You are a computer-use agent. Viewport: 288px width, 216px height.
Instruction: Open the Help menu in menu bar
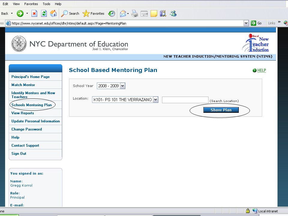(x=58, y=4)
